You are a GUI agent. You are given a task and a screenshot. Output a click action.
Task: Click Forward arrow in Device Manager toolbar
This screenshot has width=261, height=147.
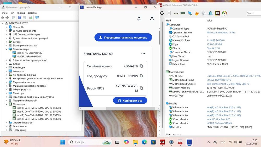click(x=7, y=18)
